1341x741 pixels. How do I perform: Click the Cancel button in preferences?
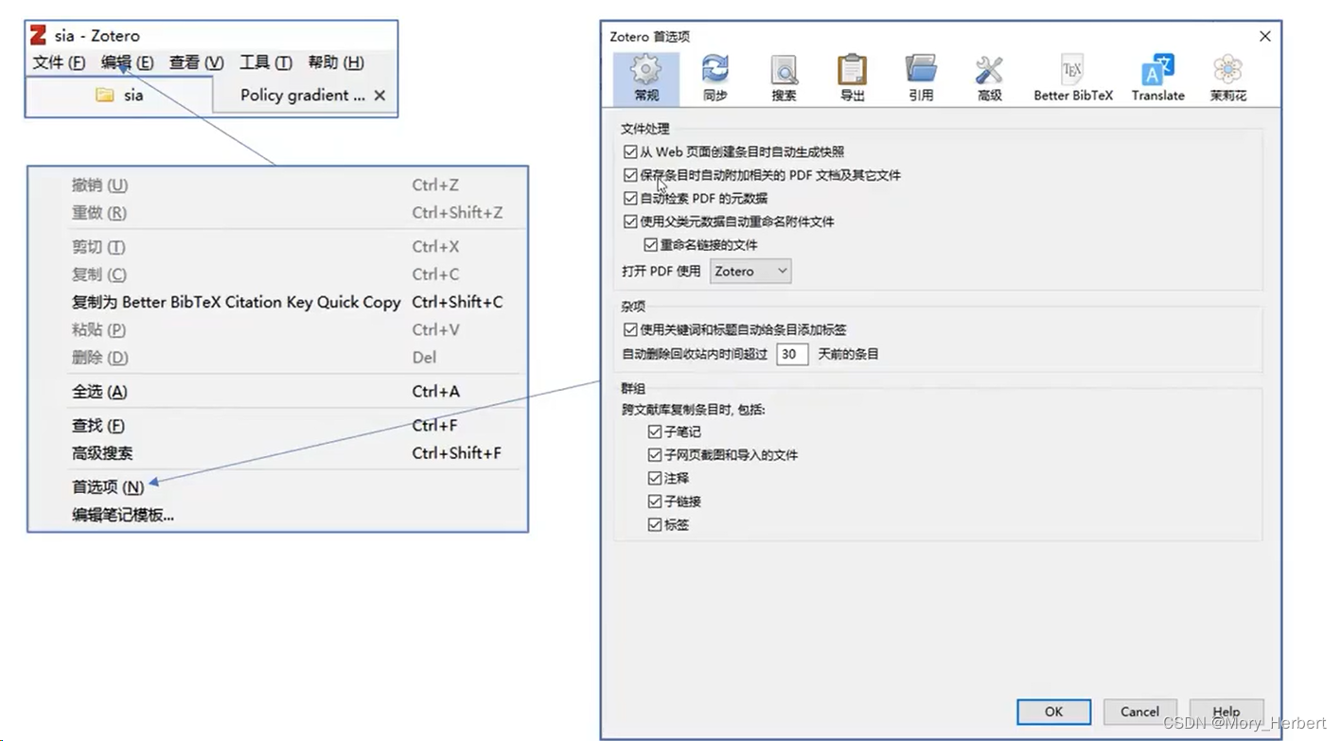coord(1139,712)
